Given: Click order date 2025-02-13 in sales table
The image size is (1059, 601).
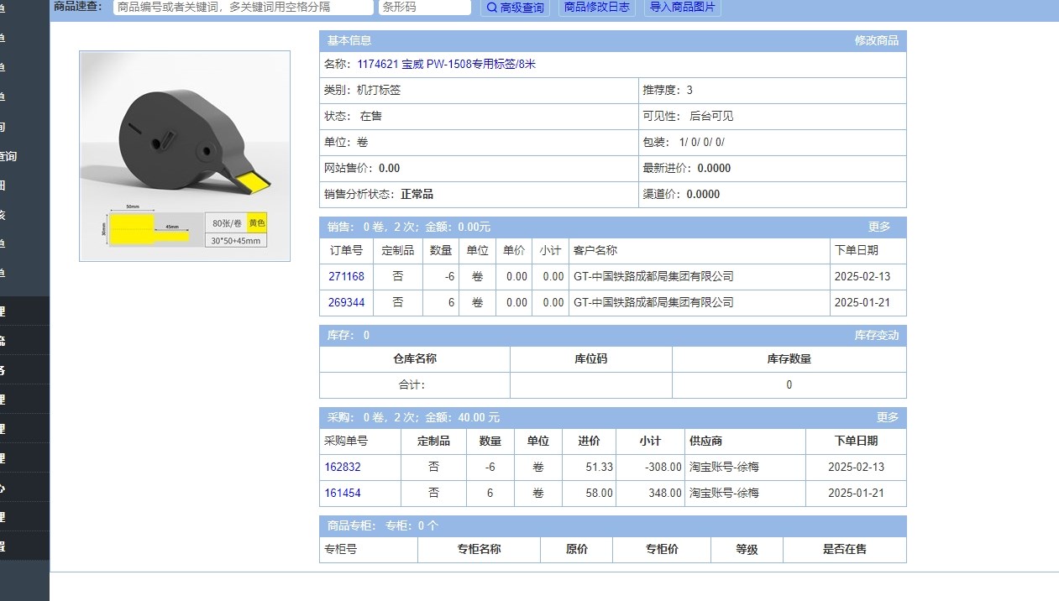Looking at the screenshot, I should 862,276.
